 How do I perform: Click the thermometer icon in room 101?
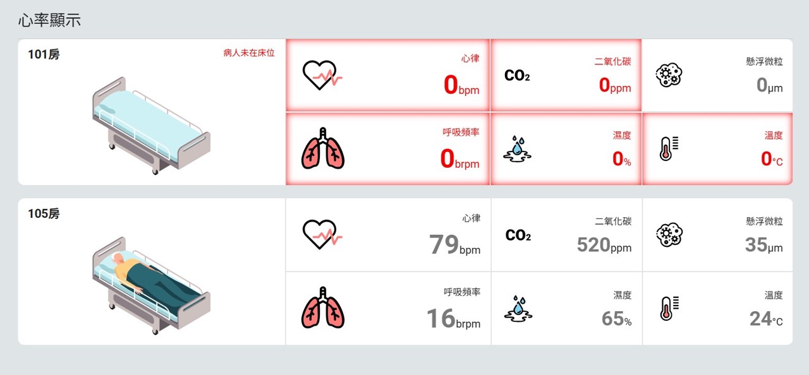[669, 148]
